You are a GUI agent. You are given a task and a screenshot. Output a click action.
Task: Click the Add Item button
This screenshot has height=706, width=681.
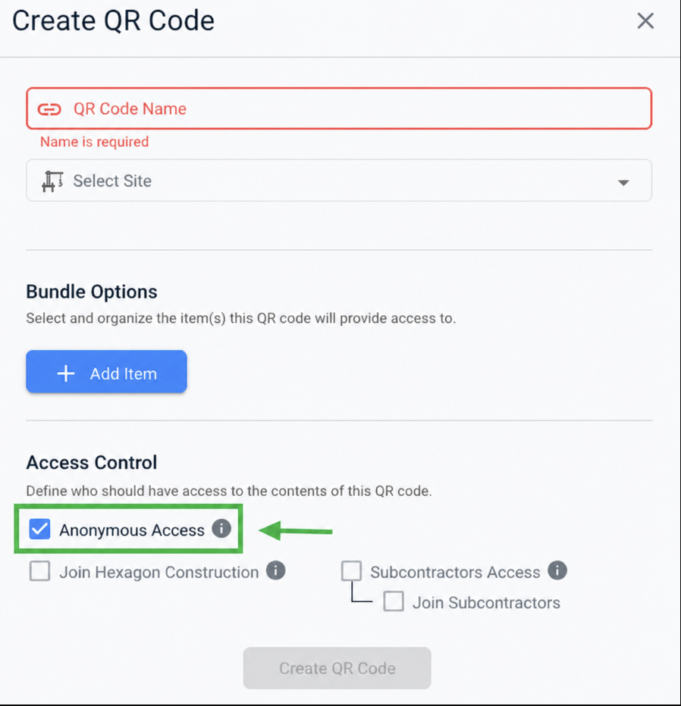click(x=106, y=371)
